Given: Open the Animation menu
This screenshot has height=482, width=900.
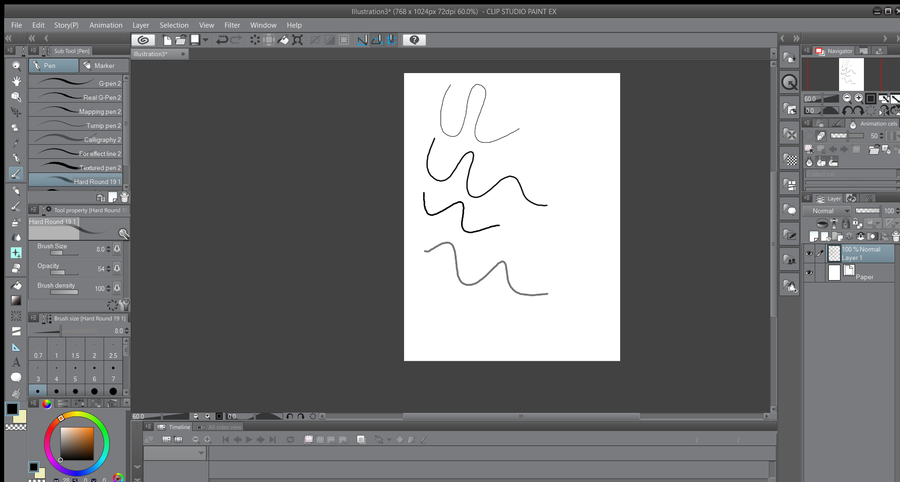Looking at the screenshot, I should (x=106, y=25).
